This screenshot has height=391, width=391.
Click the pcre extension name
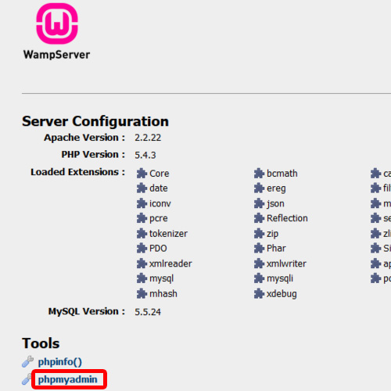159,219
